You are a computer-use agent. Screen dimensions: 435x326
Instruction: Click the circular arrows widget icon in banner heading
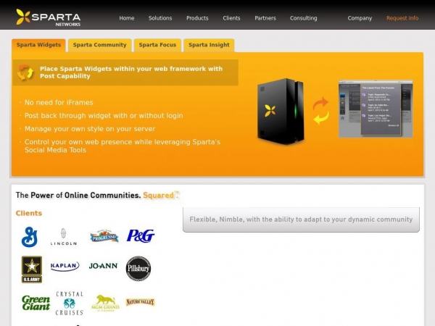click(25, 72)
